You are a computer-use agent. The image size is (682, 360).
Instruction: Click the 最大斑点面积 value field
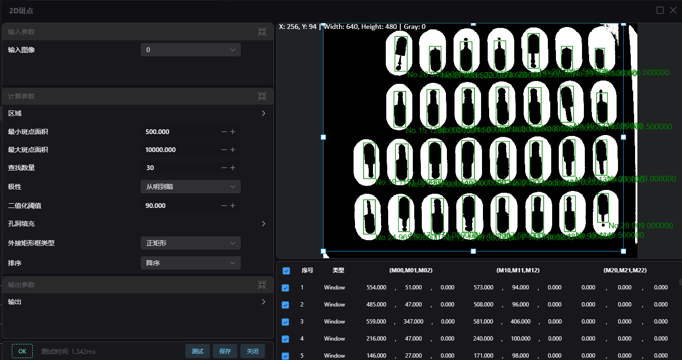(x=180, y=150)
